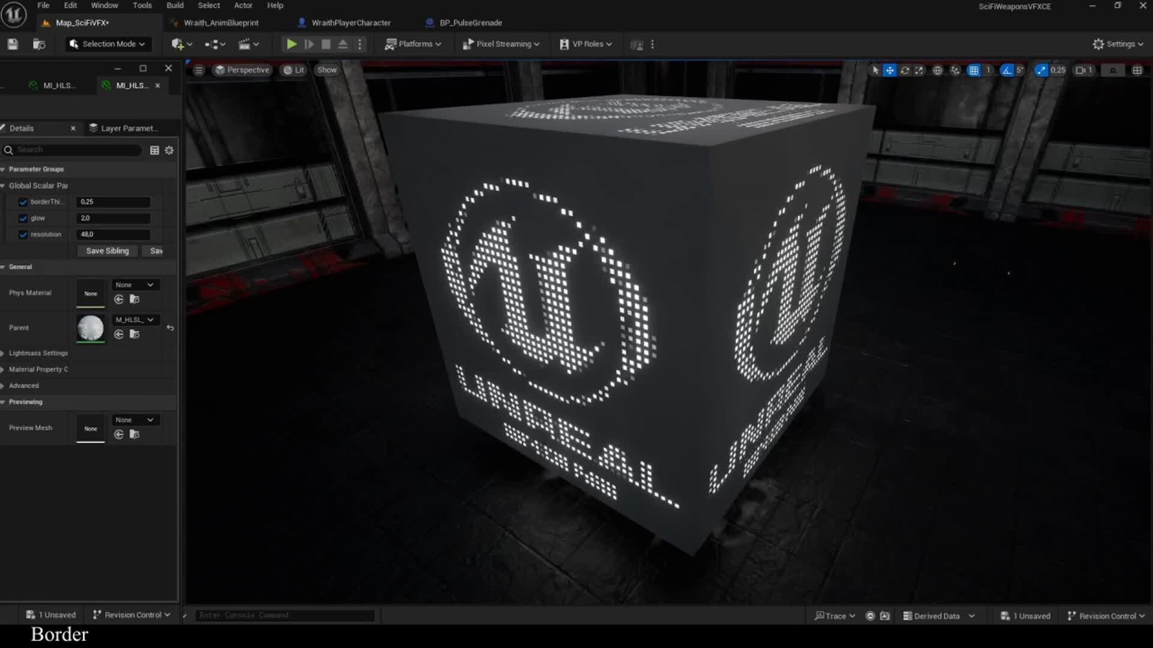1153x648 pixels.
Task: Select the Rotate tool in viewport toolbar
Action: coord(905,70)
